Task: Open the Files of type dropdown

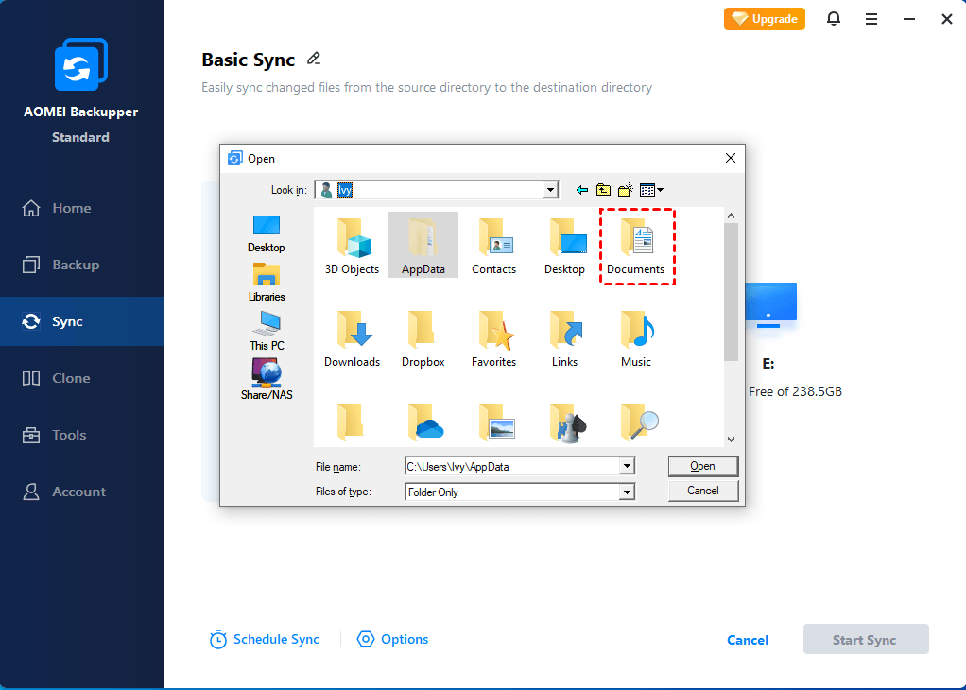Action: pyautogui.click(x=626, y=492)
